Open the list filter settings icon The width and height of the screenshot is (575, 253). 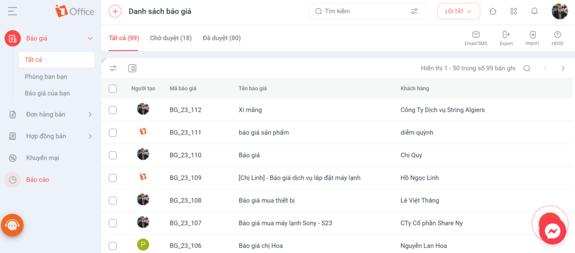(113, 68)
